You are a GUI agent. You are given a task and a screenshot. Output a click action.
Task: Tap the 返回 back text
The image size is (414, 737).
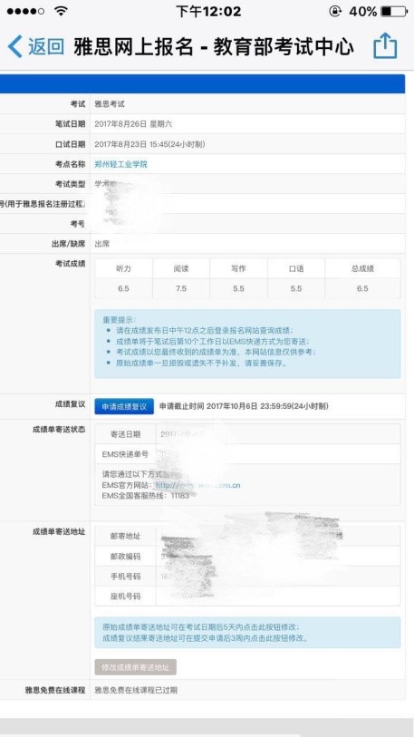pyautogui.click(x=46, y=46)
